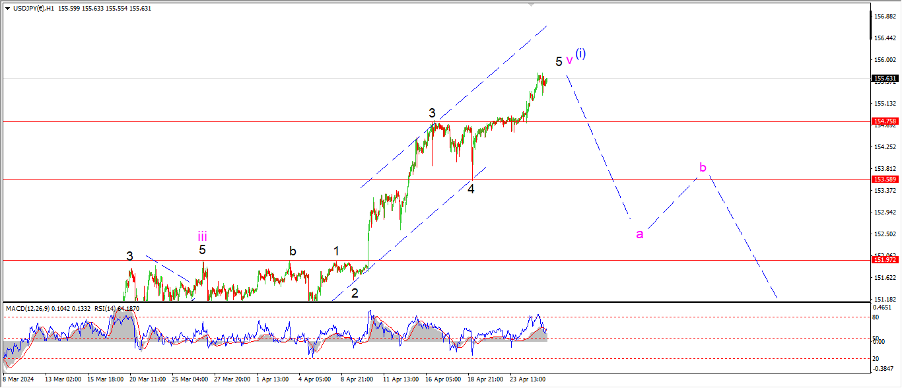Click the 151.972 red price tag
902x388 pixels.
tap(884, 260)
